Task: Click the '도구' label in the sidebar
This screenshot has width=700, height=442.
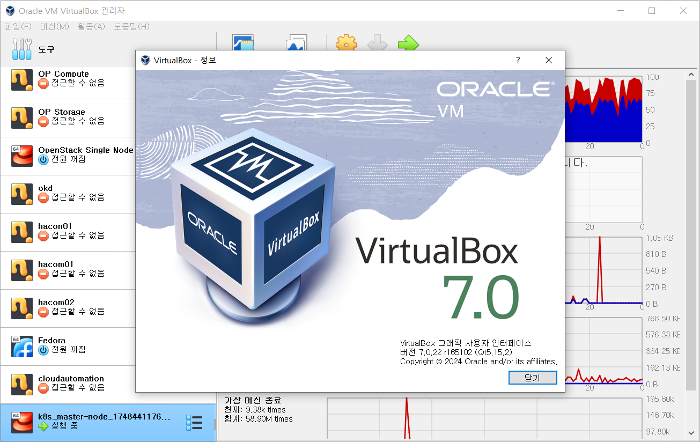Action: pyautogui.click(x=46, y=49)
